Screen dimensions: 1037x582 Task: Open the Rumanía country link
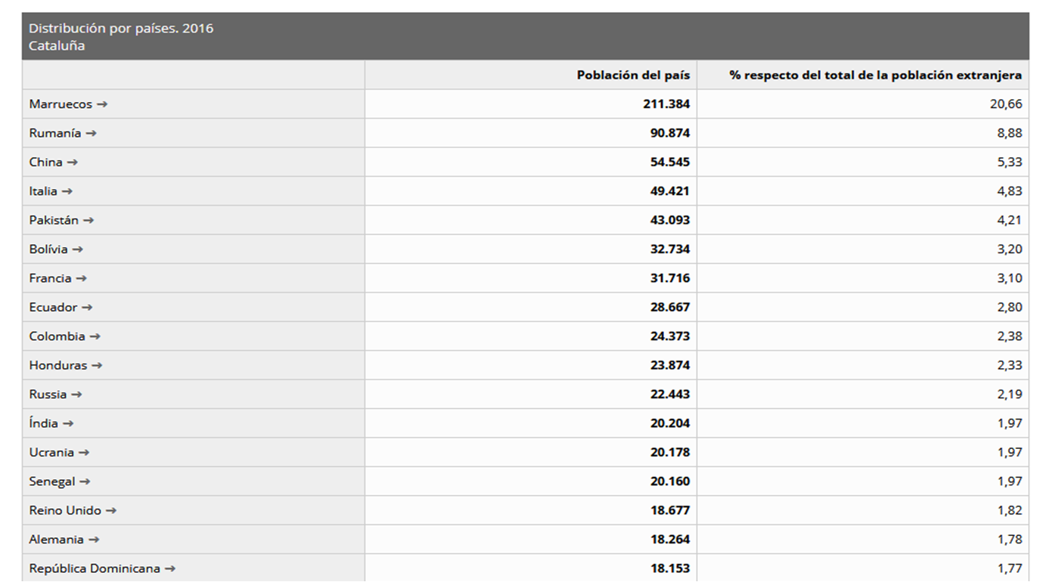[x=63, y=133]
